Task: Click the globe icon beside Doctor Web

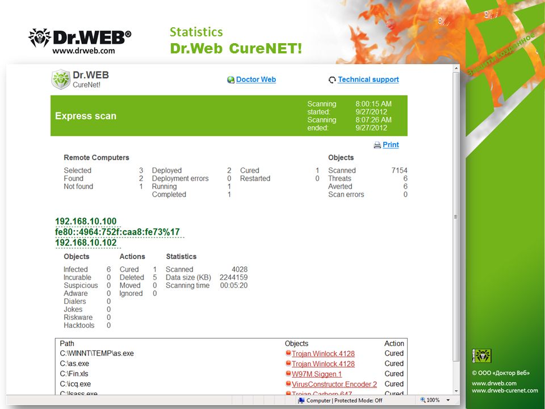Action: (231, 80)
